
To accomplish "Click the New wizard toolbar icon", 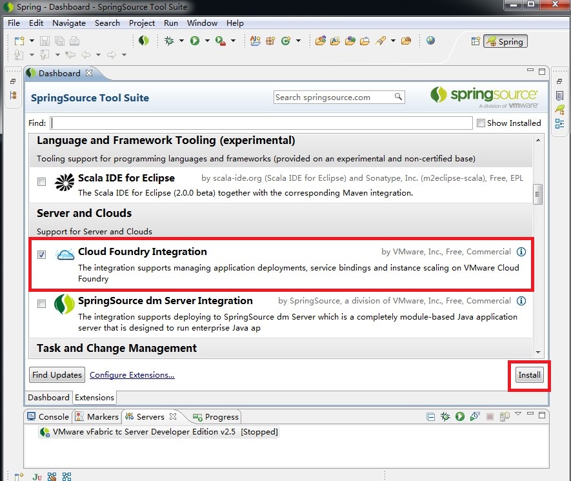I will [x=19, y=41].
